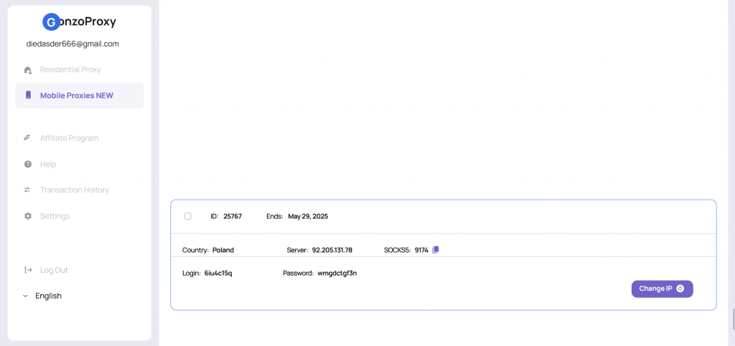Viewport: 735px width, 346px height.
Task: Click the Mobile Proxies phone icon
Action: coord(28,95)
